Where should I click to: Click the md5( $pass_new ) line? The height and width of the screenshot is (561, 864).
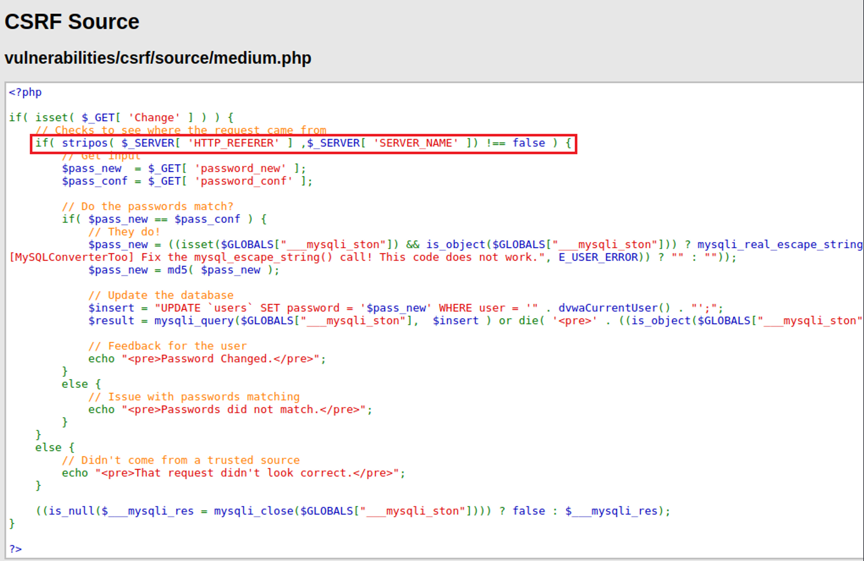(184, 270)
